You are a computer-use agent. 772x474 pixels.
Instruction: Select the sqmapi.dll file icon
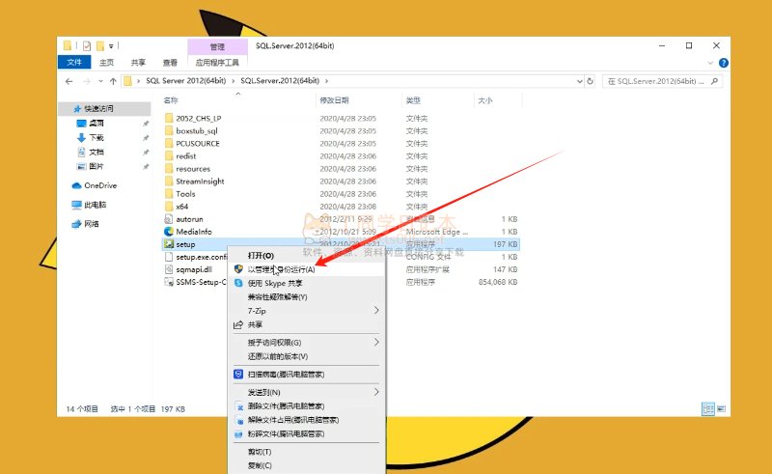coord(168,269)
